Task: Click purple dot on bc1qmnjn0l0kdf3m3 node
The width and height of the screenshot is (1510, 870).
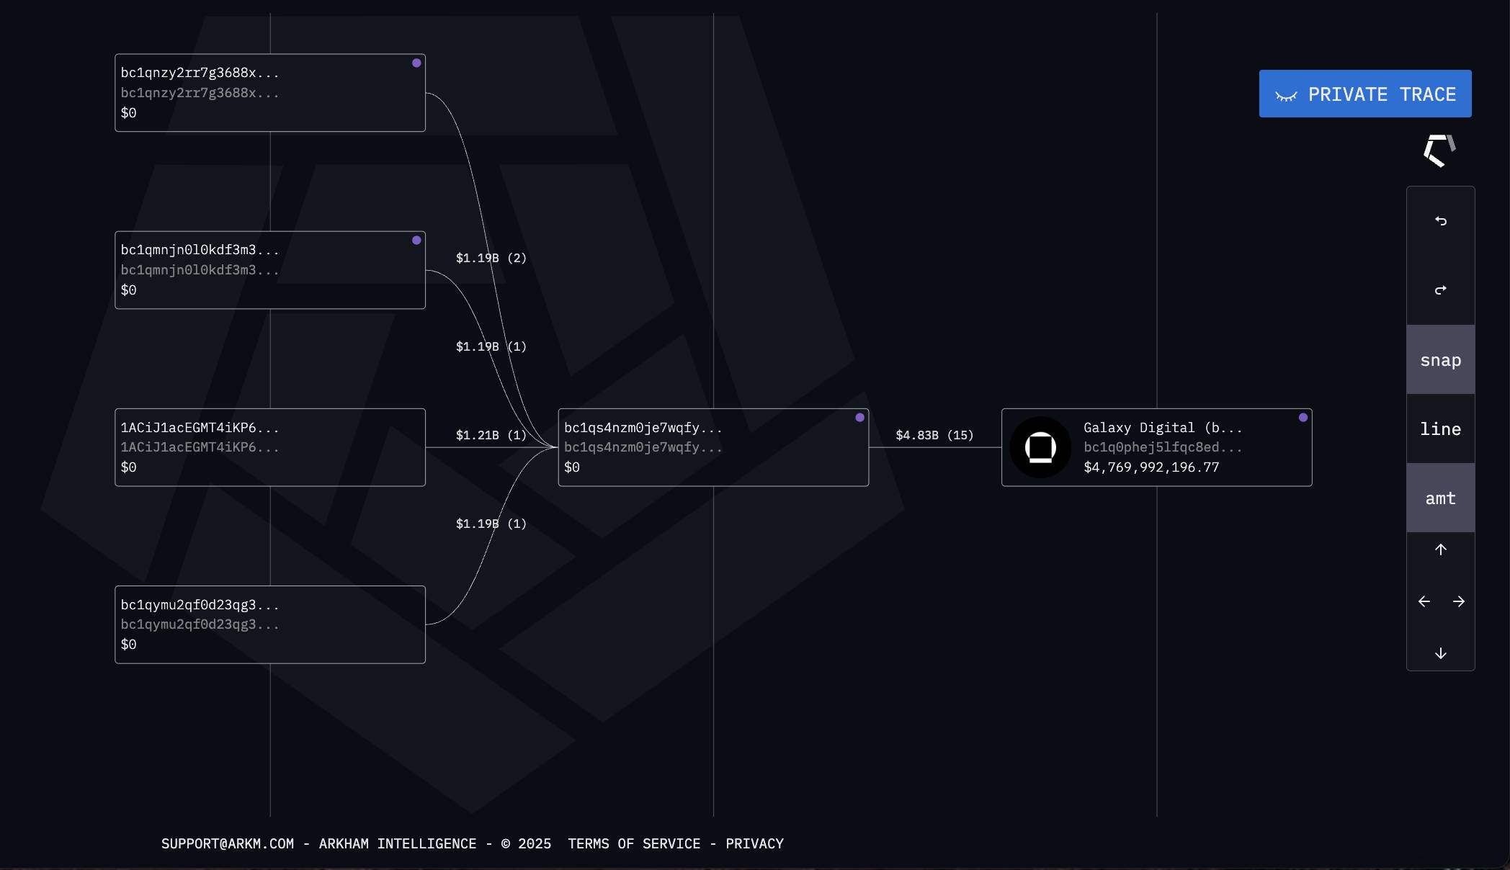Action: 416,240
